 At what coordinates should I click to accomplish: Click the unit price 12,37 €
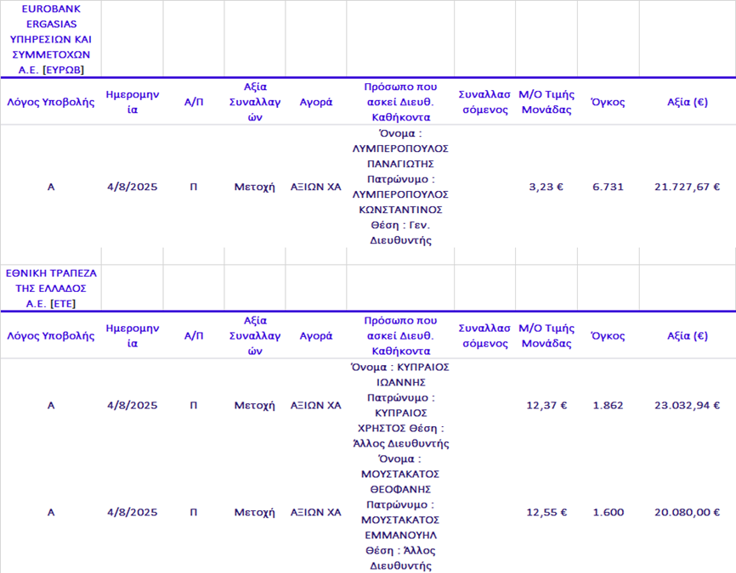[546, 405]
